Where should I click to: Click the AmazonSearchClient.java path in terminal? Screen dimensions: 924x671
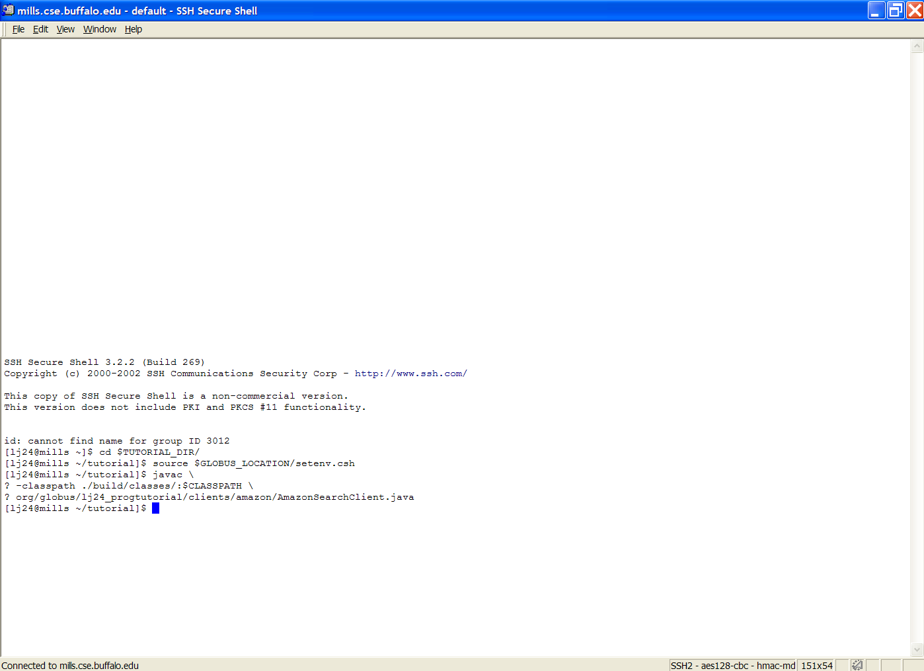pos(215,497)
